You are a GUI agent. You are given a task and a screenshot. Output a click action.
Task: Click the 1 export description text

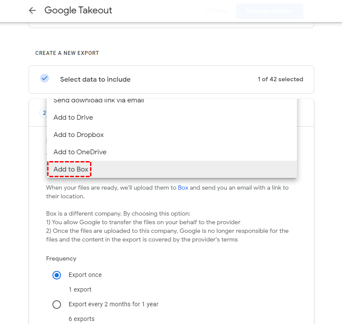80,289
